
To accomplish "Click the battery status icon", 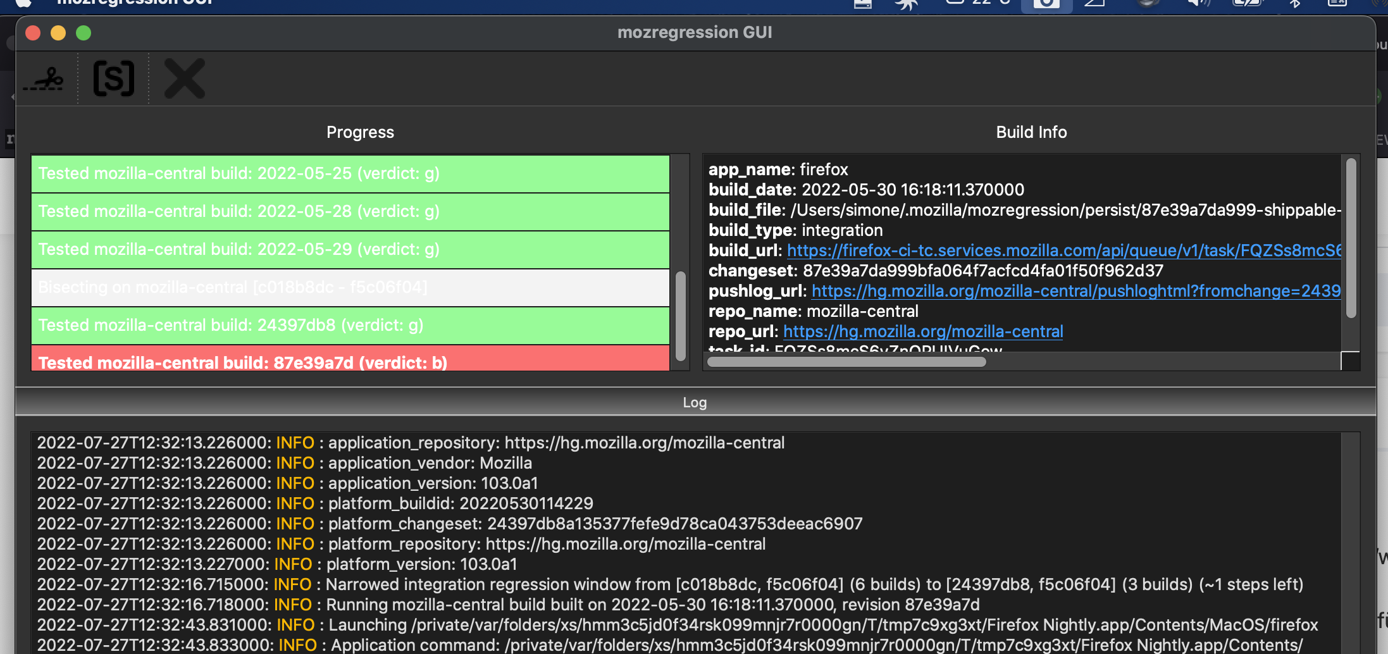I will coord(1247,4).
